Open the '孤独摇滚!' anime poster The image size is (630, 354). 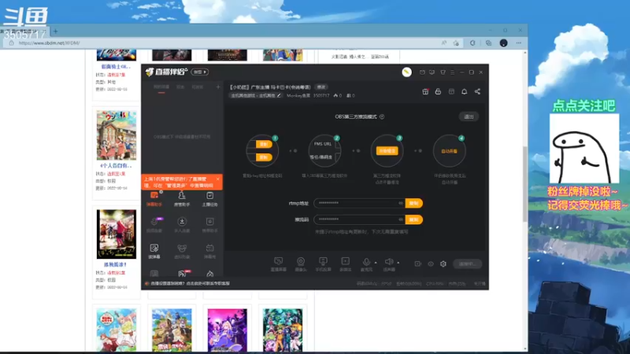(116, 234)
